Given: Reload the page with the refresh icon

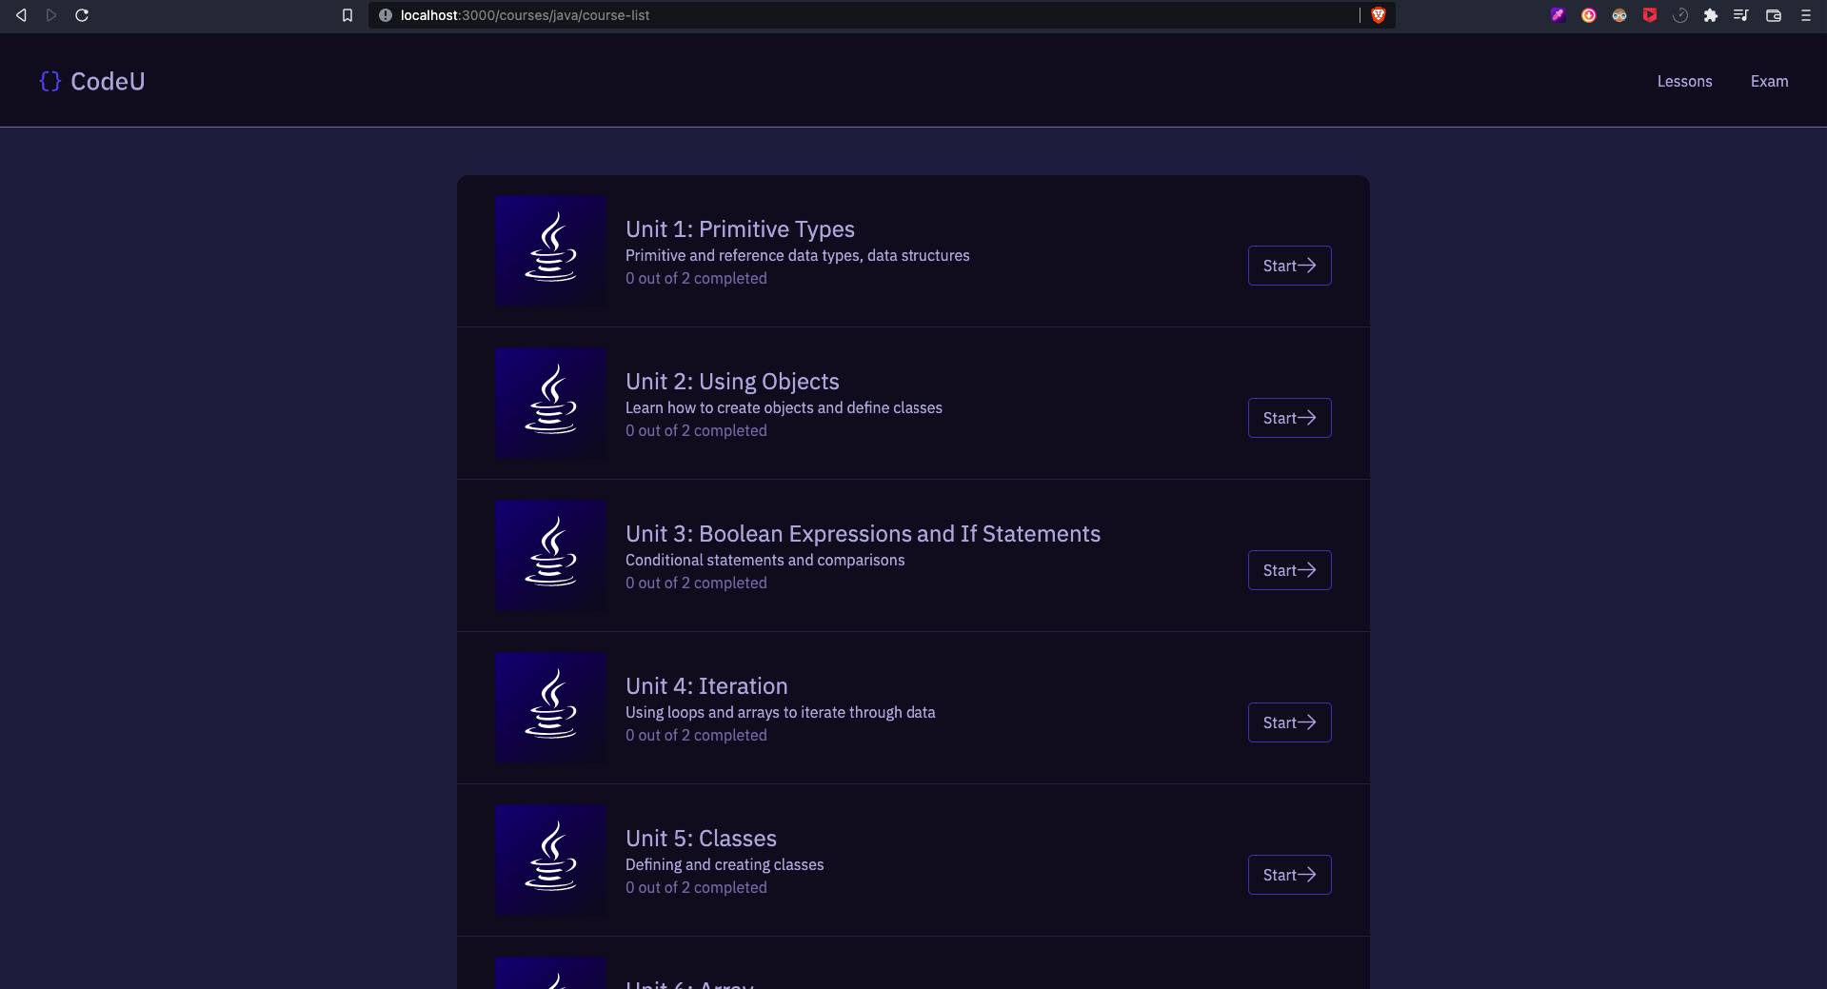Looking at the screenshot, I should 82,15.
